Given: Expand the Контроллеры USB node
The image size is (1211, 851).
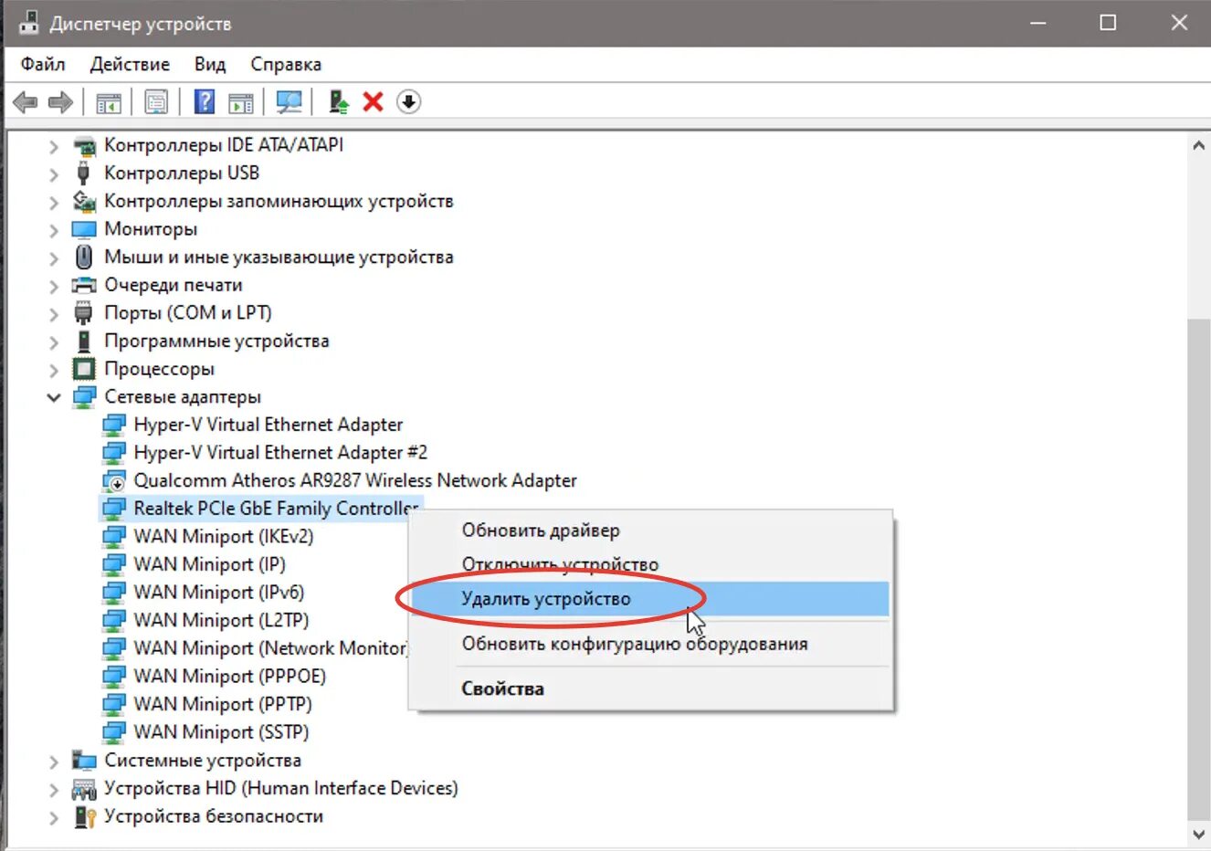Looking at the screenshot, I should 54,174.
